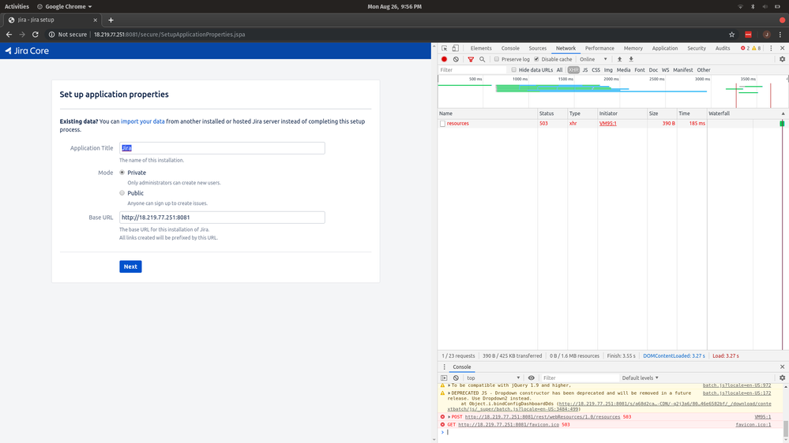
Task: Toggle the XHR request type filter
Action: pos(573,70)
